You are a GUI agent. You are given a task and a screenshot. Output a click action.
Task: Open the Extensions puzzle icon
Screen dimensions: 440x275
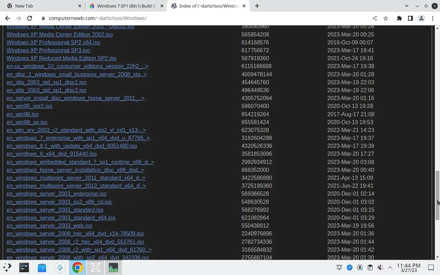pyautogui.click(x=399, y=18)
